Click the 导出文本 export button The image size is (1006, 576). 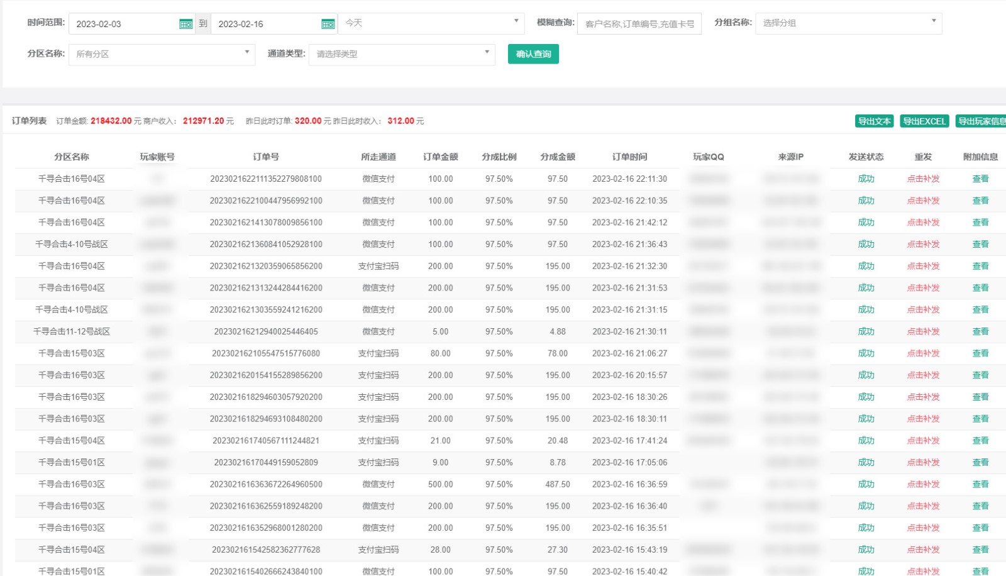click(x=874, y=121)
